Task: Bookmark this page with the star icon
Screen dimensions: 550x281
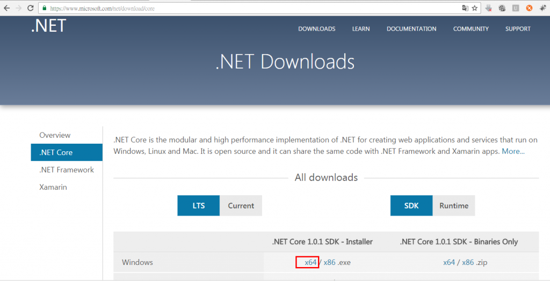Action: click(x=475, y=8)
